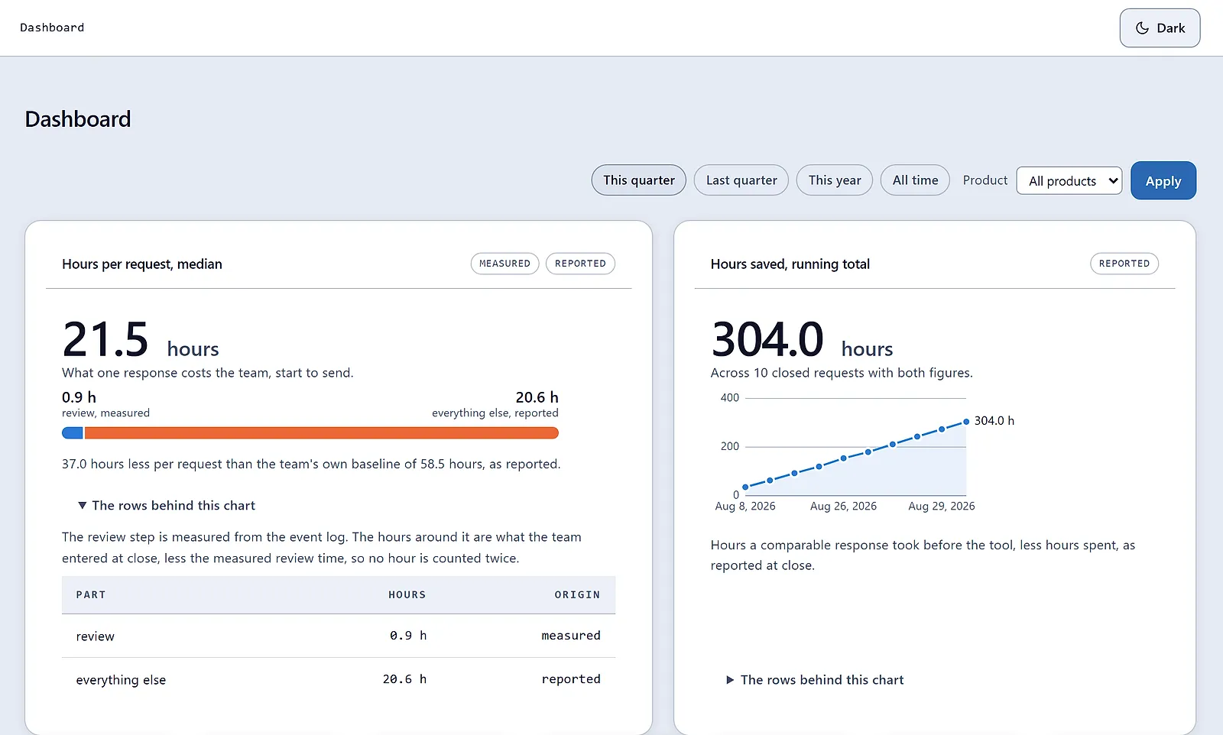Click the 0.9 h table cell

[408, 636]
